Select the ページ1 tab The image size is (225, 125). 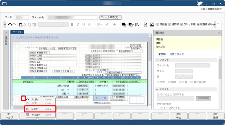[x=17, y=32]
